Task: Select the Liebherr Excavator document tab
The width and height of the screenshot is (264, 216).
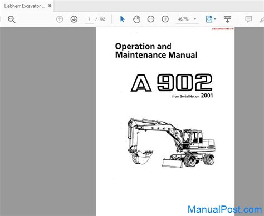Action: pyautogui.click(x=25, y=6)
